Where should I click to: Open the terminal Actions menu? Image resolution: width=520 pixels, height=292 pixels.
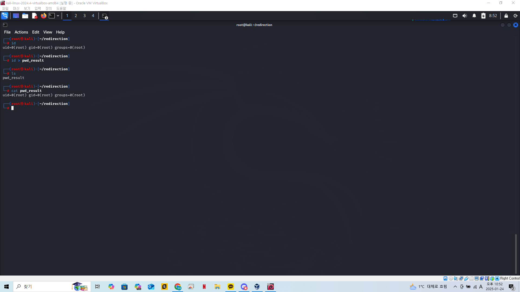[x=21, y=32]
